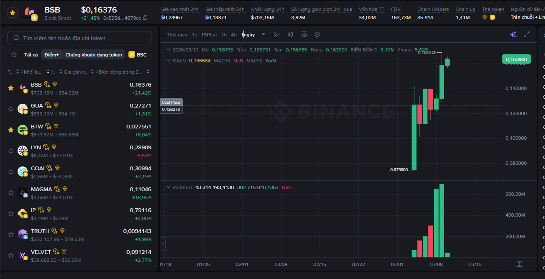The width and height of the screenshot is (545, 279).
Task: Click the sprout badge next to BTW
Action: [56, 126]
